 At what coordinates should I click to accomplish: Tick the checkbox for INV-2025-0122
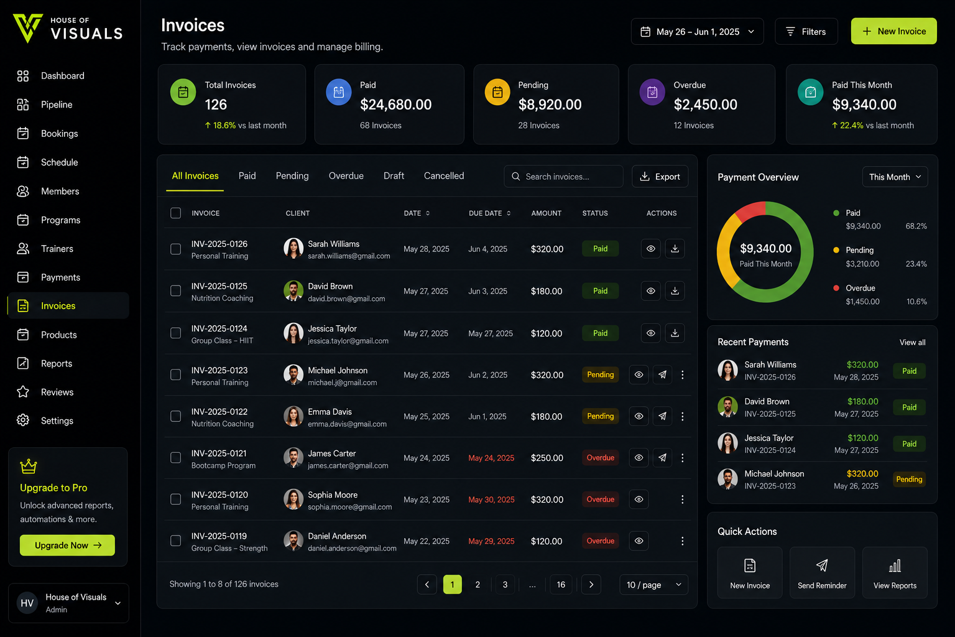[x=176, y=416]
